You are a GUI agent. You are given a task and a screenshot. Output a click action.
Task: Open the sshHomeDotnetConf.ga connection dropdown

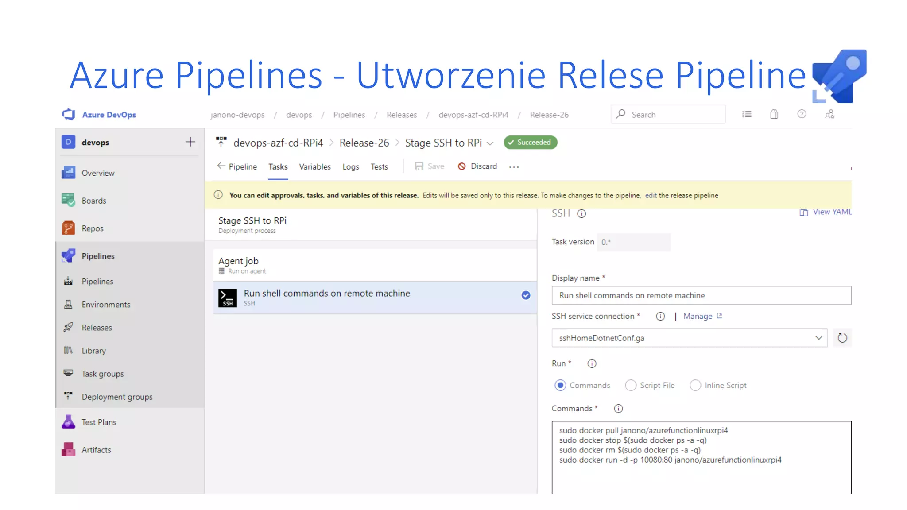[x=689, y=338]
